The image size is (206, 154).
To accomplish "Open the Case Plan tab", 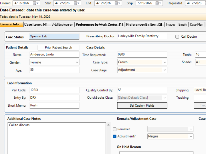I will [x=197, y=25].
